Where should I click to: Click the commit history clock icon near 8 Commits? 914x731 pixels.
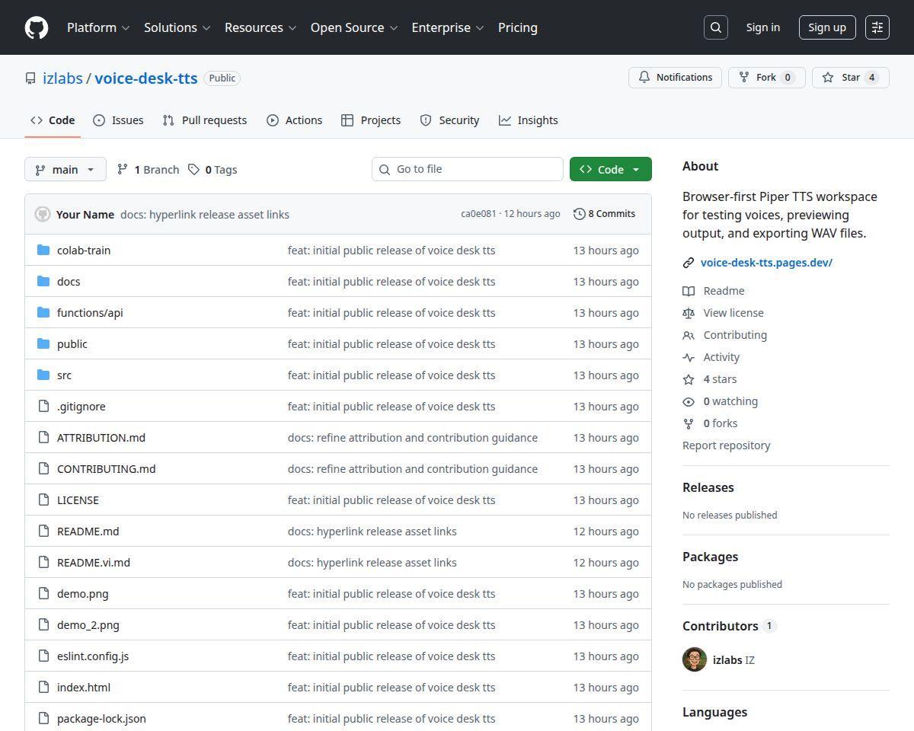click(578, 213)
